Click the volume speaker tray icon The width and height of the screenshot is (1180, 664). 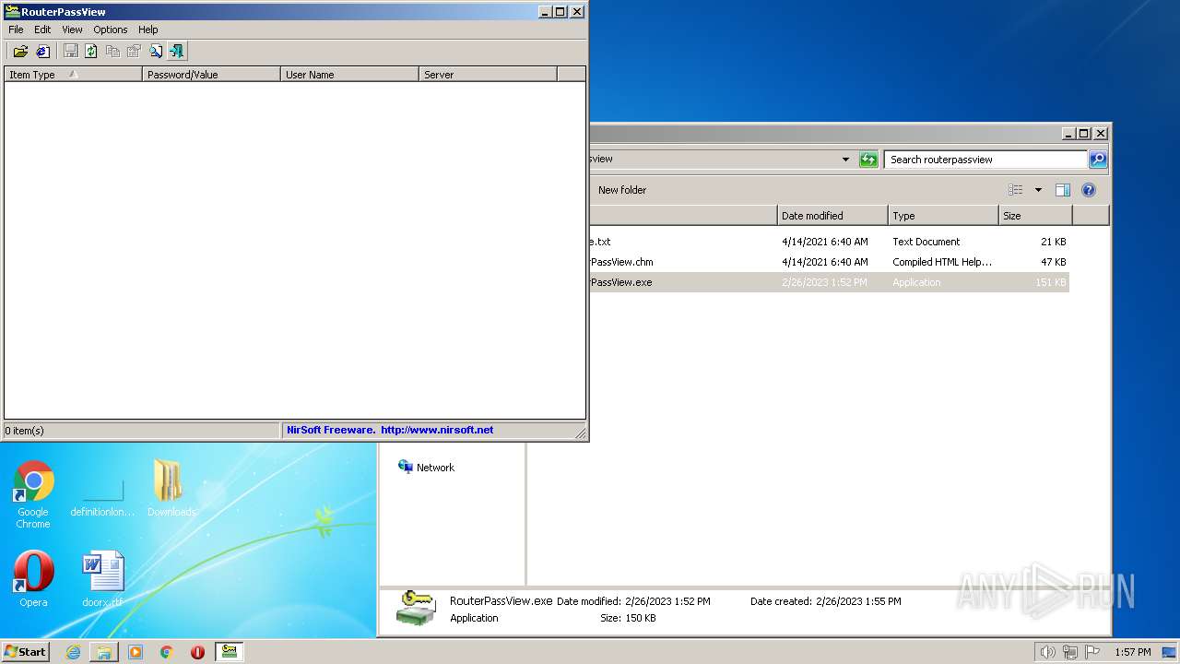1047,652
